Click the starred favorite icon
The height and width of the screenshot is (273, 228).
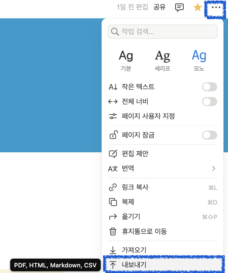coord(197,7)
